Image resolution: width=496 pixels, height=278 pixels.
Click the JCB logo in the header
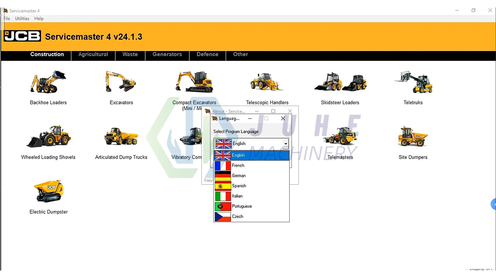tap(22, 36)
